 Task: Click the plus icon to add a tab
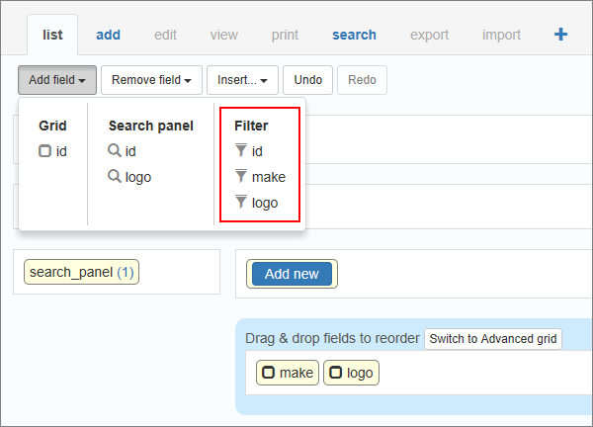coord(560,35)
